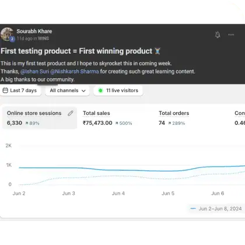Click the calendar icon beside Last 7 days
The image size is (245, 245).
tap(5, 90)
